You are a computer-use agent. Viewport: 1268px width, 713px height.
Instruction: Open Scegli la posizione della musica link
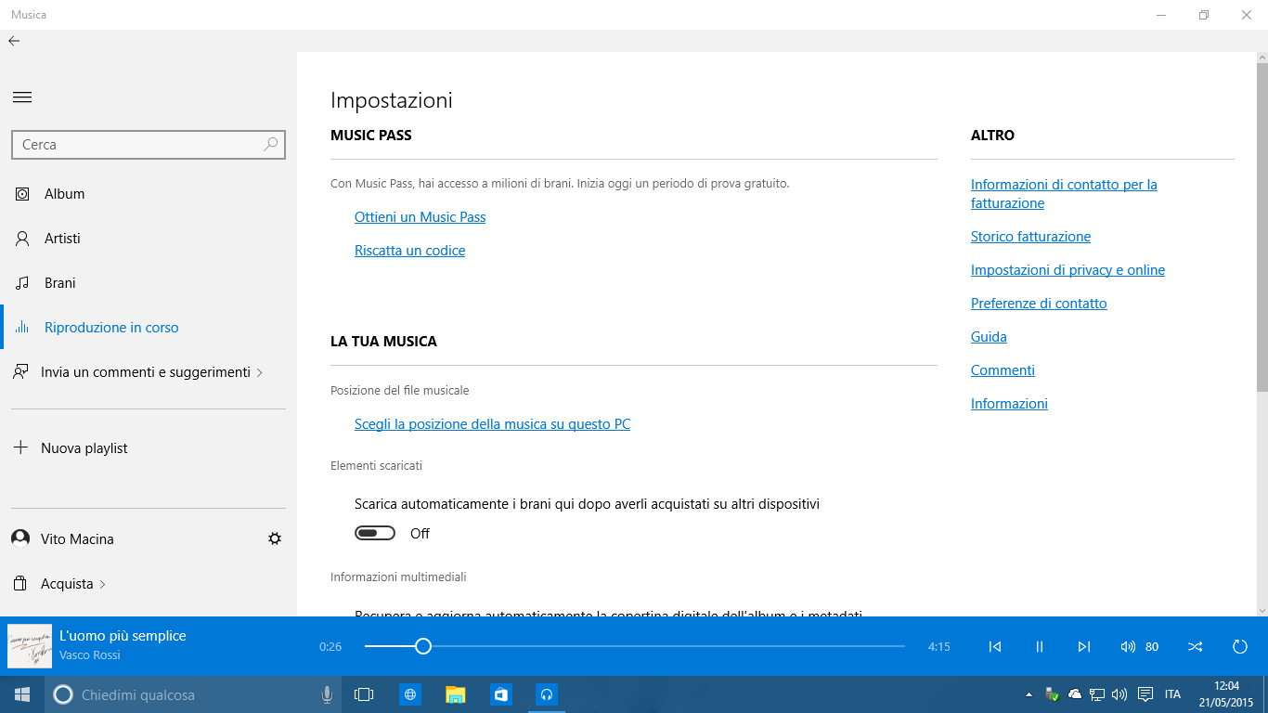click(493, 424)
